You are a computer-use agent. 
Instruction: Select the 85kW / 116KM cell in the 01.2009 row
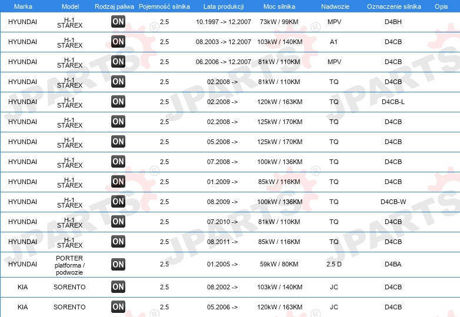coord(279,182)
